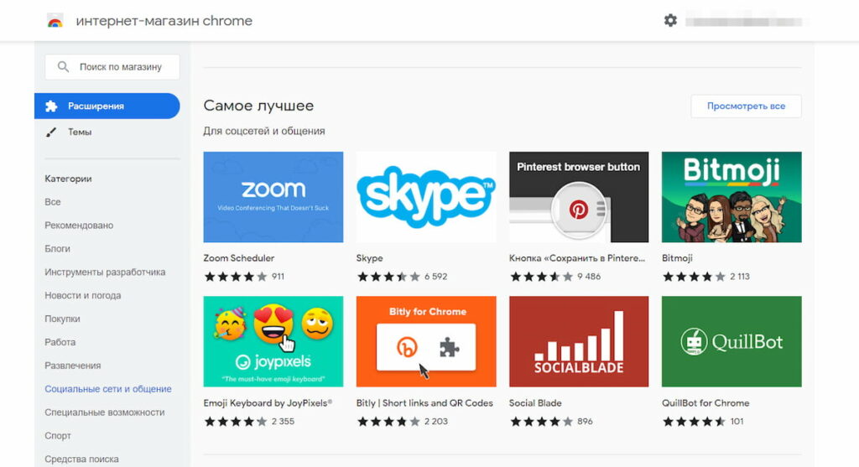Click Zoom Scheduler star rating
The height and width of the screenshot is (467, 859).
(x=236, y=277)
